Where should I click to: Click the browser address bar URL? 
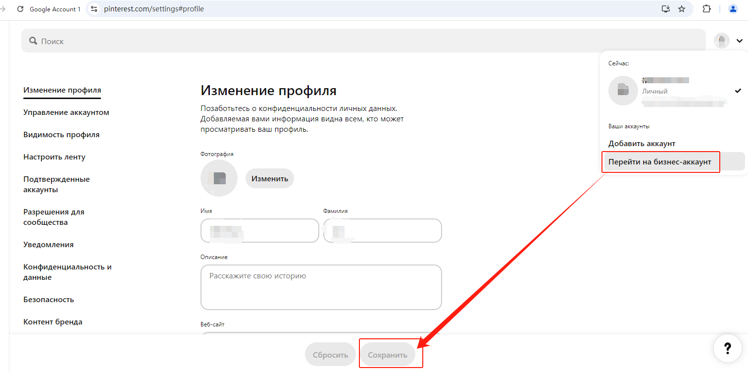(153, 9)
